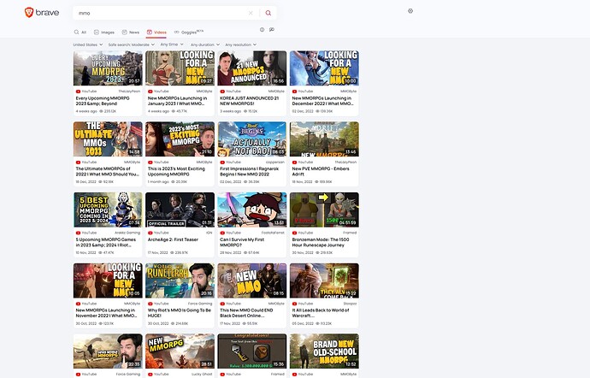Open the 22:35 Force Gaming thumbnail
The height and width of the screenshot is (378, 590).
[x=108, y=351]
